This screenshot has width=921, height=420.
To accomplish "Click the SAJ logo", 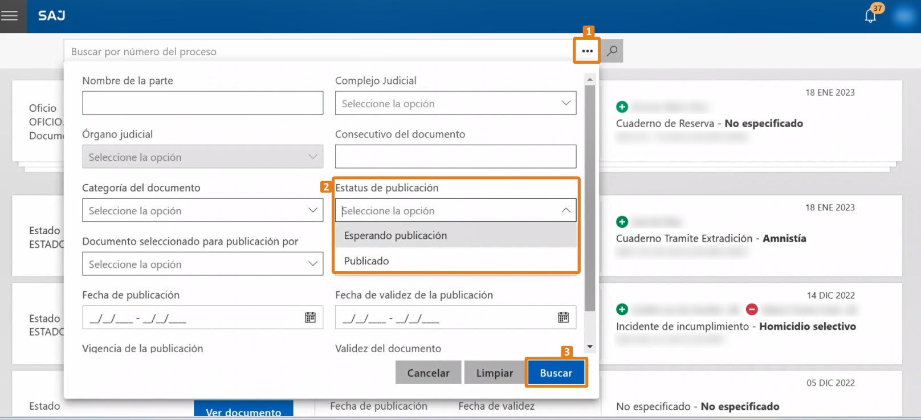I will coord(52,16).
